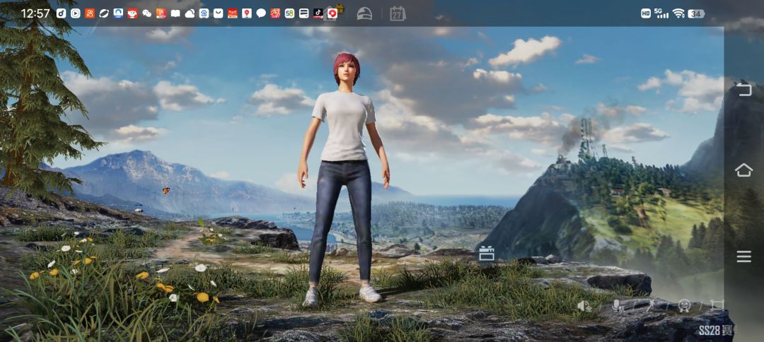Tap the TV-shaped icon beside the character
Viewport: 764px width, 342px height.
(486, 254)
